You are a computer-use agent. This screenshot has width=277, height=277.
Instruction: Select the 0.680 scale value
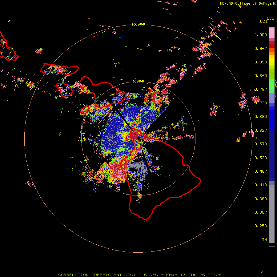261,117
